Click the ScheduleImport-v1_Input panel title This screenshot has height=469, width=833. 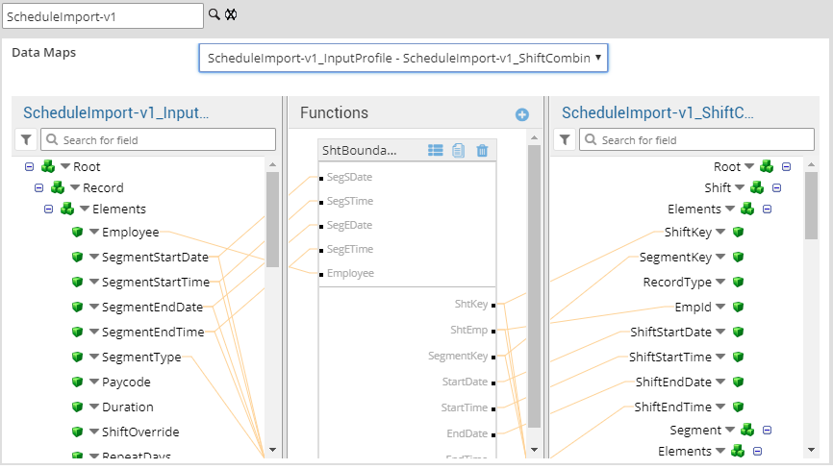coord(115,113)
